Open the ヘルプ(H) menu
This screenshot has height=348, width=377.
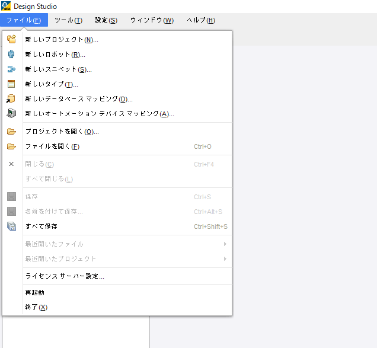[x=201, y=20]
